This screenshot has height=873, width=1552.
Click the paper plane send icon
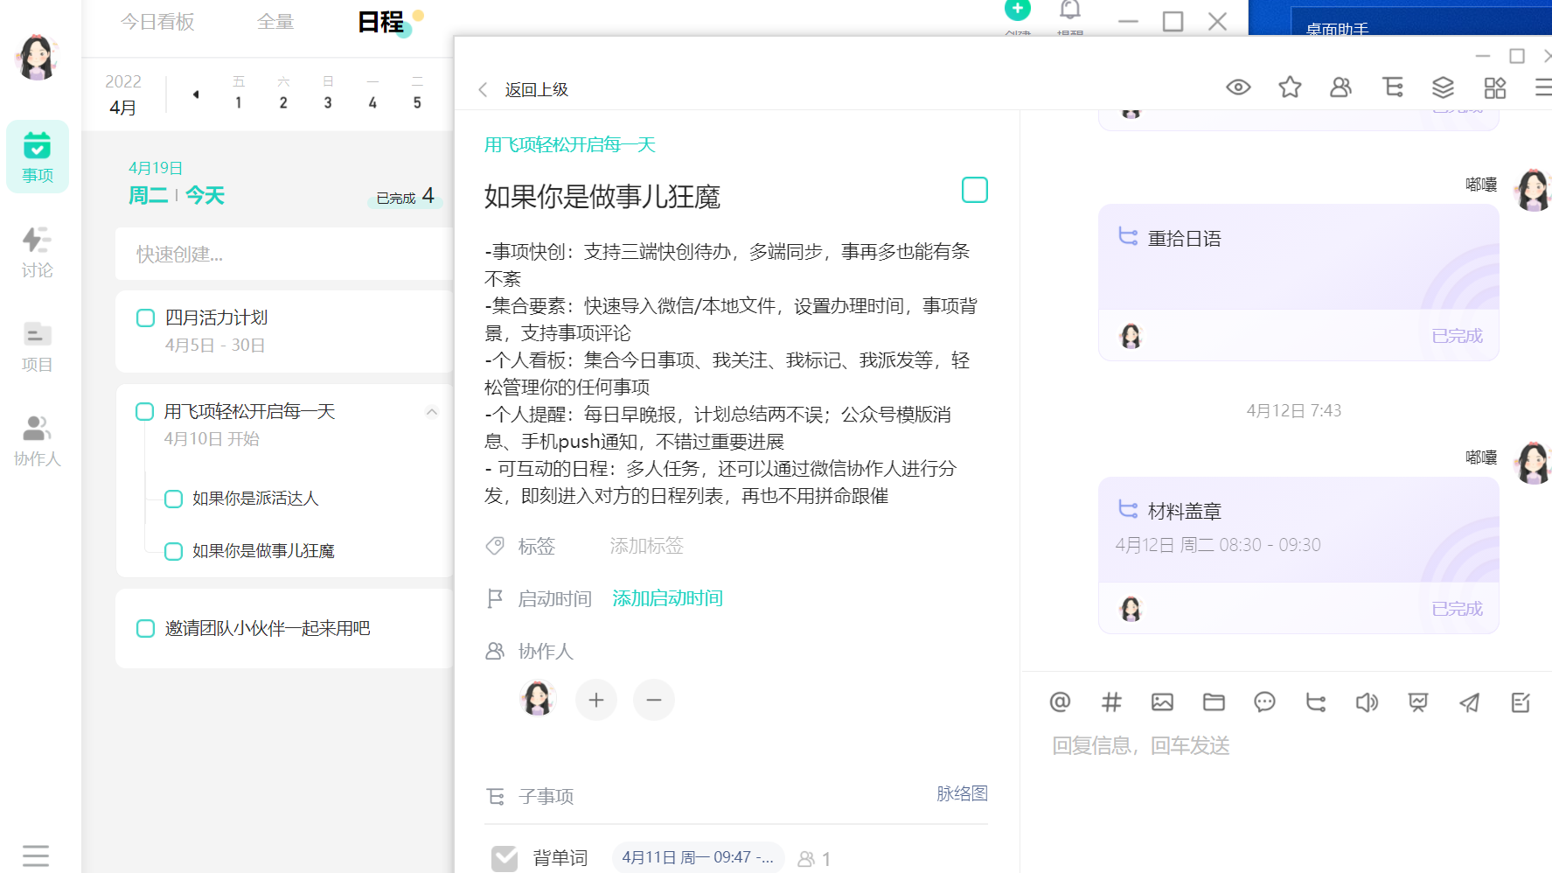pos(1470,702)
